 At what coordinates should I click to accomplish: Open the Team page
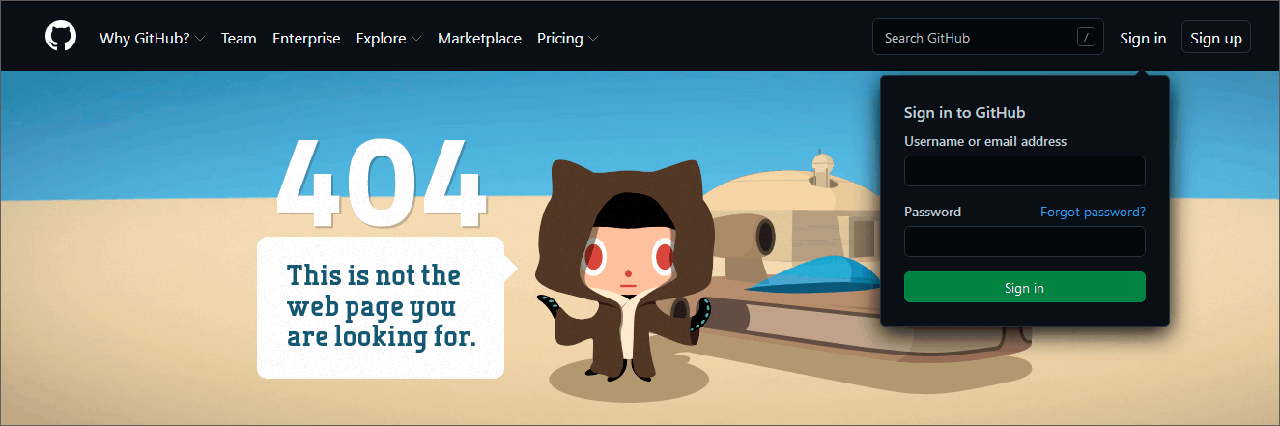239,39
